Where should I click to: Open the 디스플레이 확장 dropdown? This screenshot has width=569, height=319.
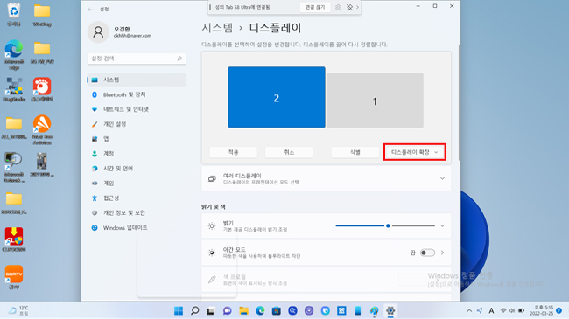pyautogui.click(x=414, y=152)
